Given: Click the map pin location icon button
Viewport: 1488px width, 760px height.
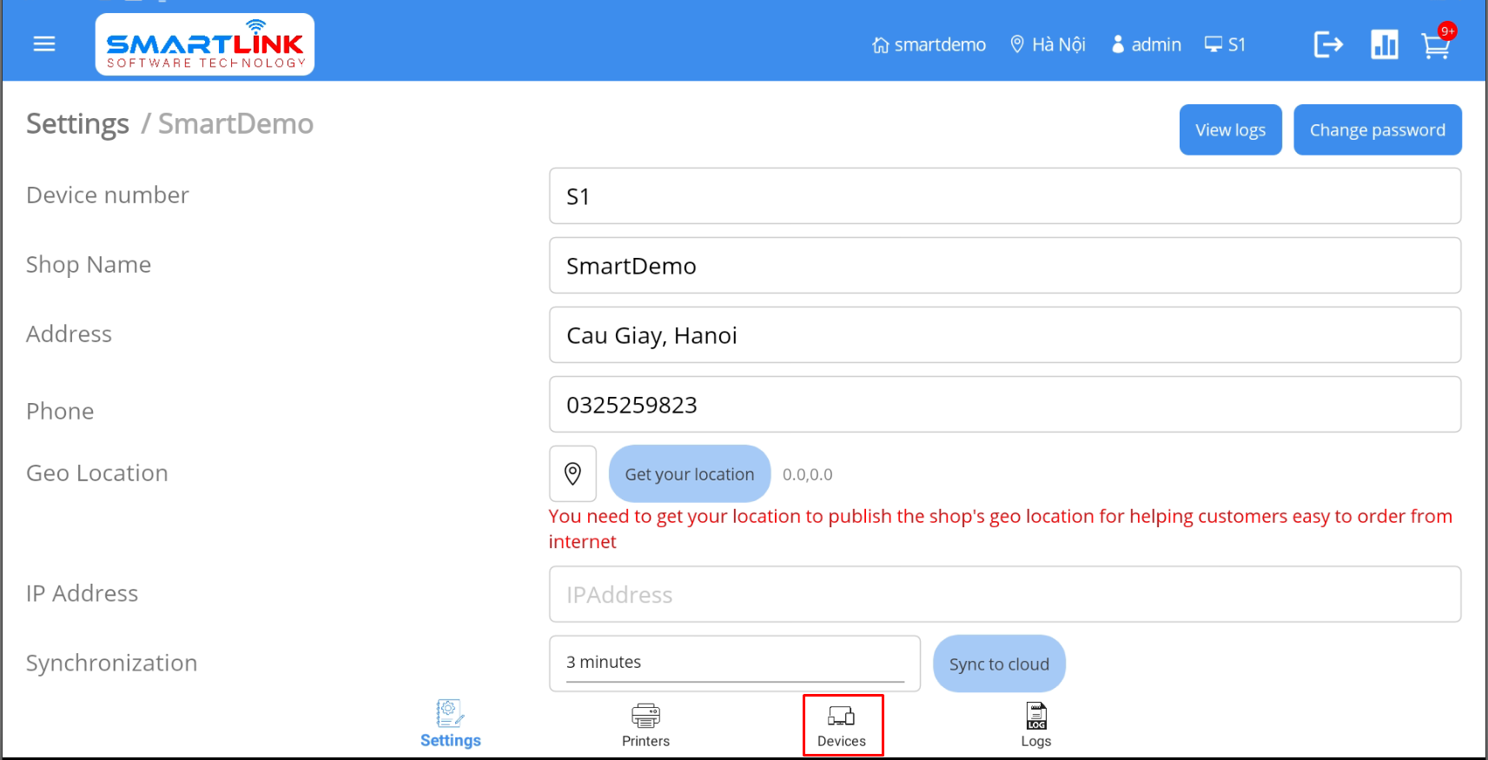Looking at the screenshot, I should click(x=572, y=473).
